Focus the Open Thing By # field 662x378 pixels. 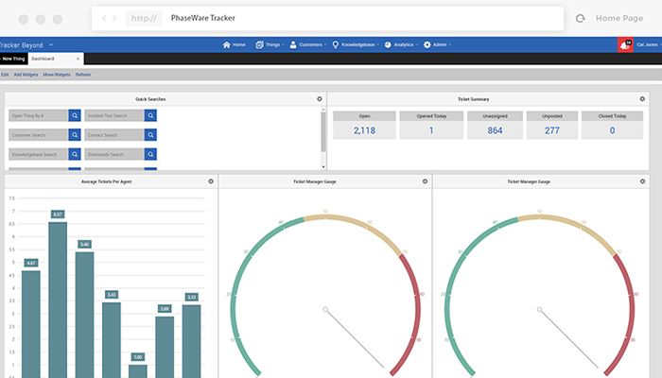[x=39, y=115]
